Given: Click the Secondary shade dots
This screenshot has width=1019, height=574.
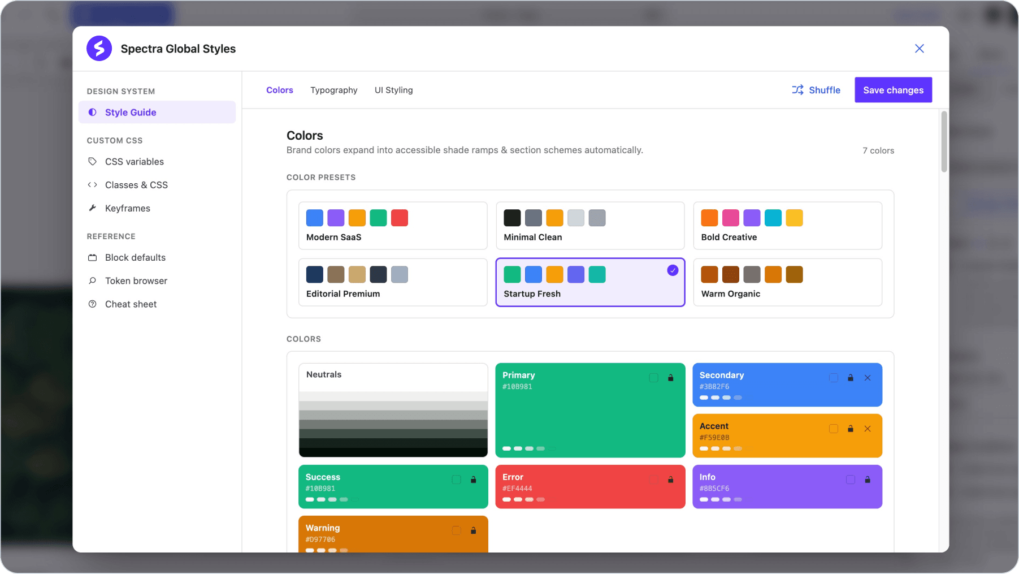Looking at the screenshot, I should click(721, 398).
